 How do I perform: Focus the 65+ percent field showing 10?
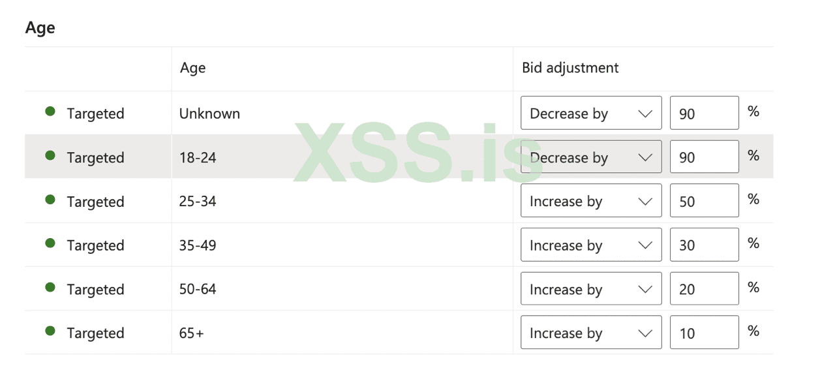(704, 333)
